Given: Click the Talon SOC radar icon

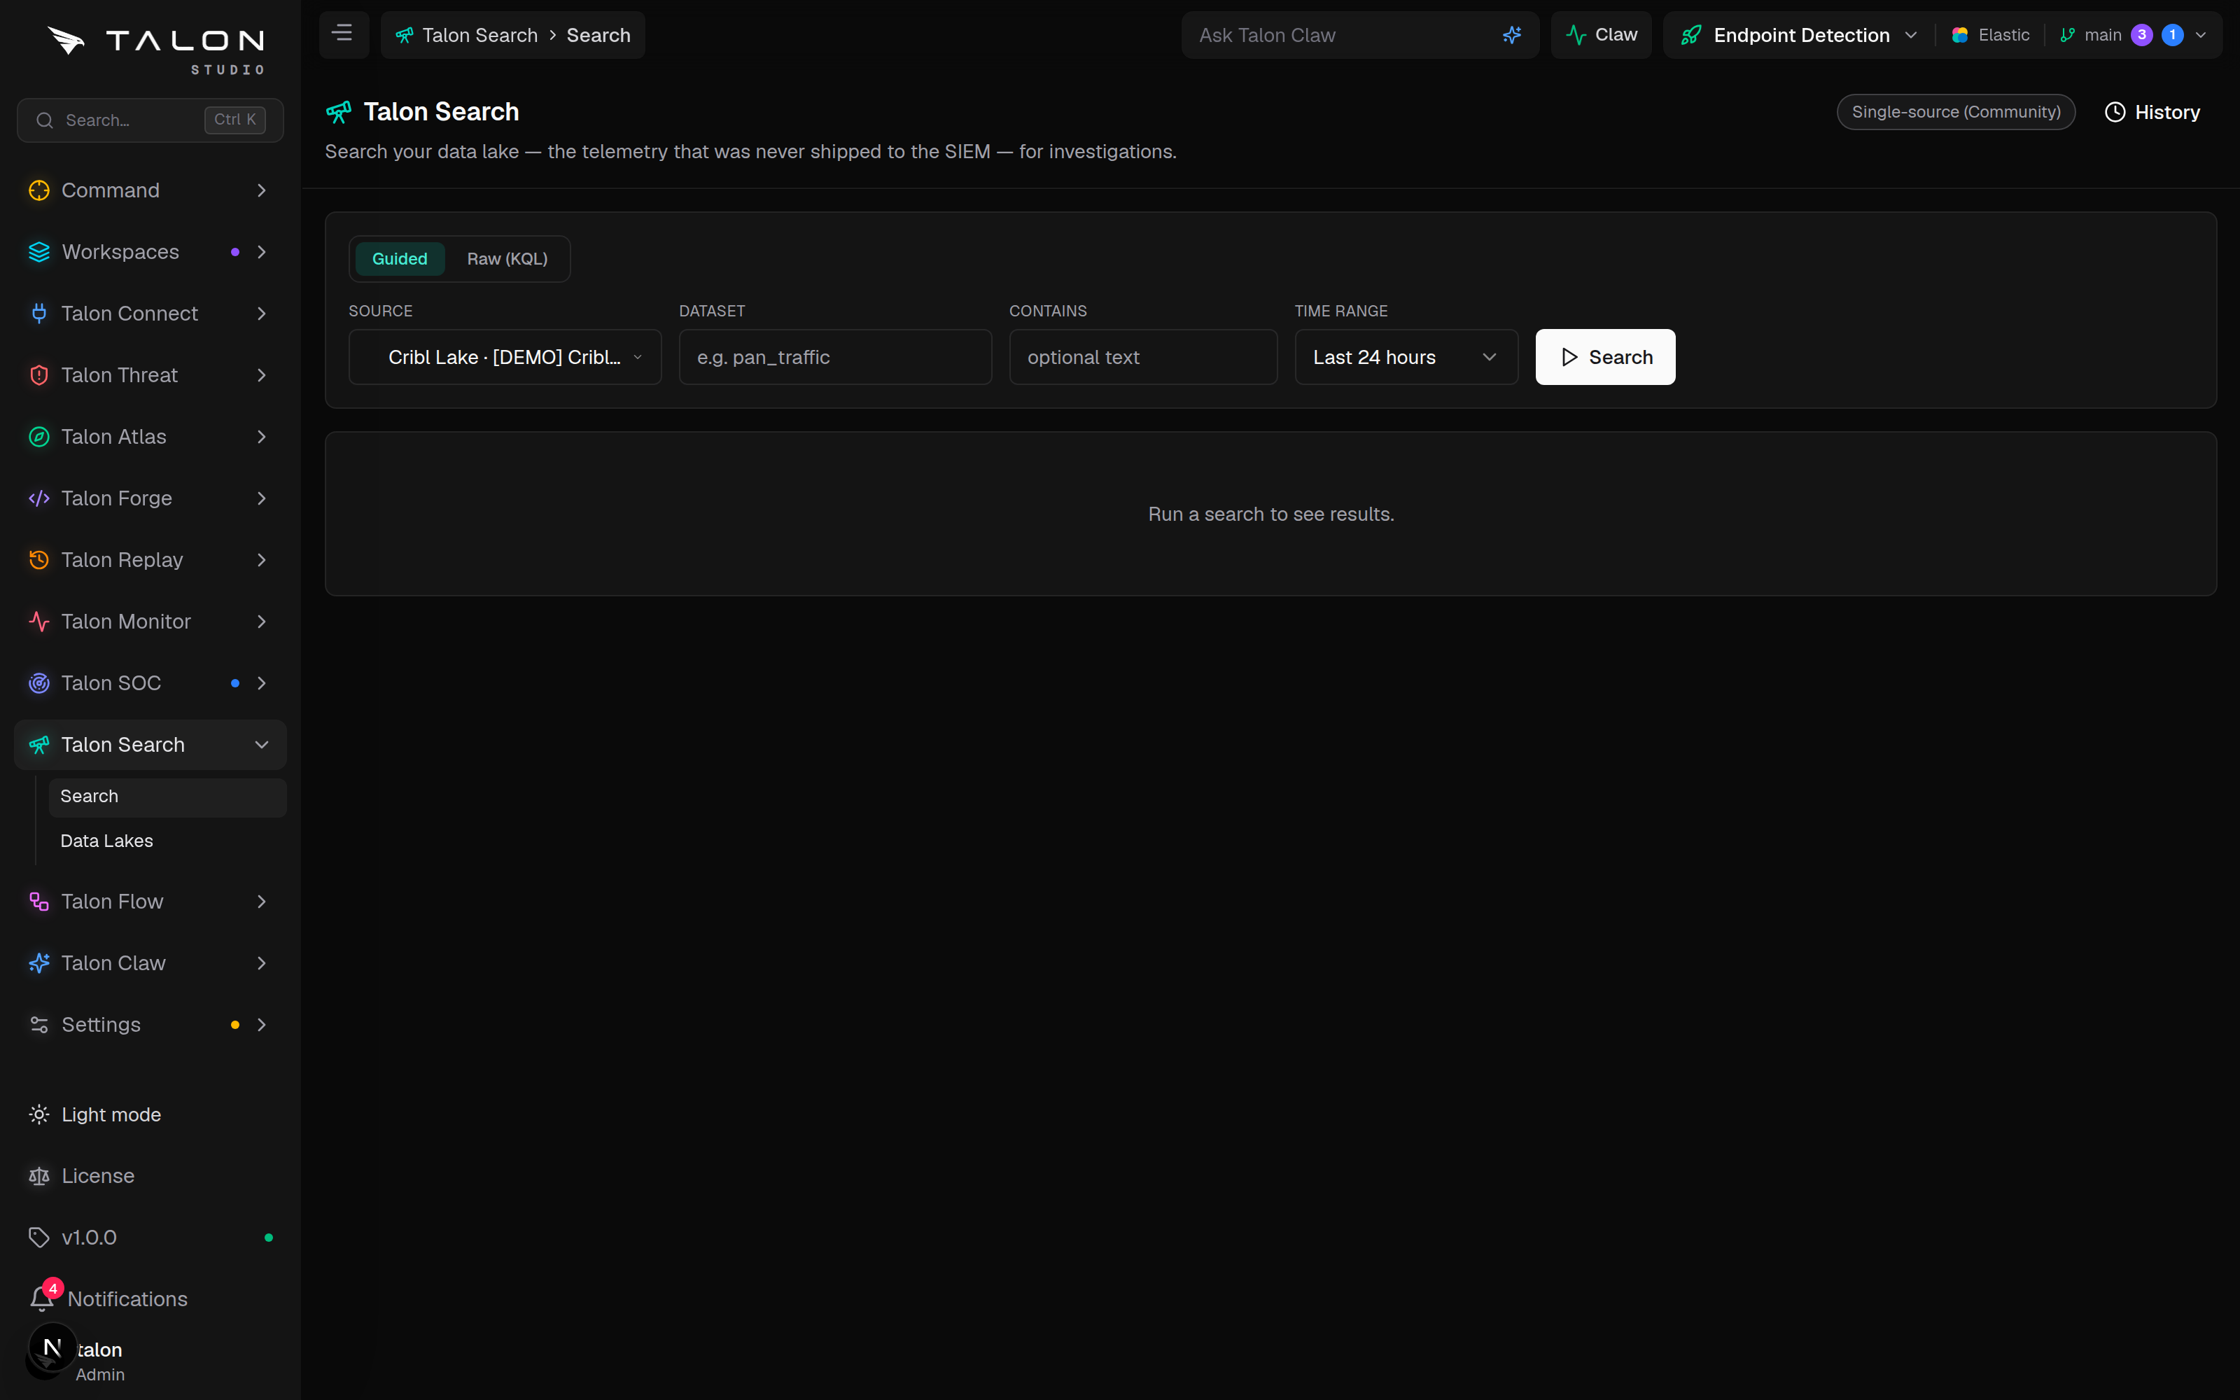Looking at the screenshot, I should 39,683.
